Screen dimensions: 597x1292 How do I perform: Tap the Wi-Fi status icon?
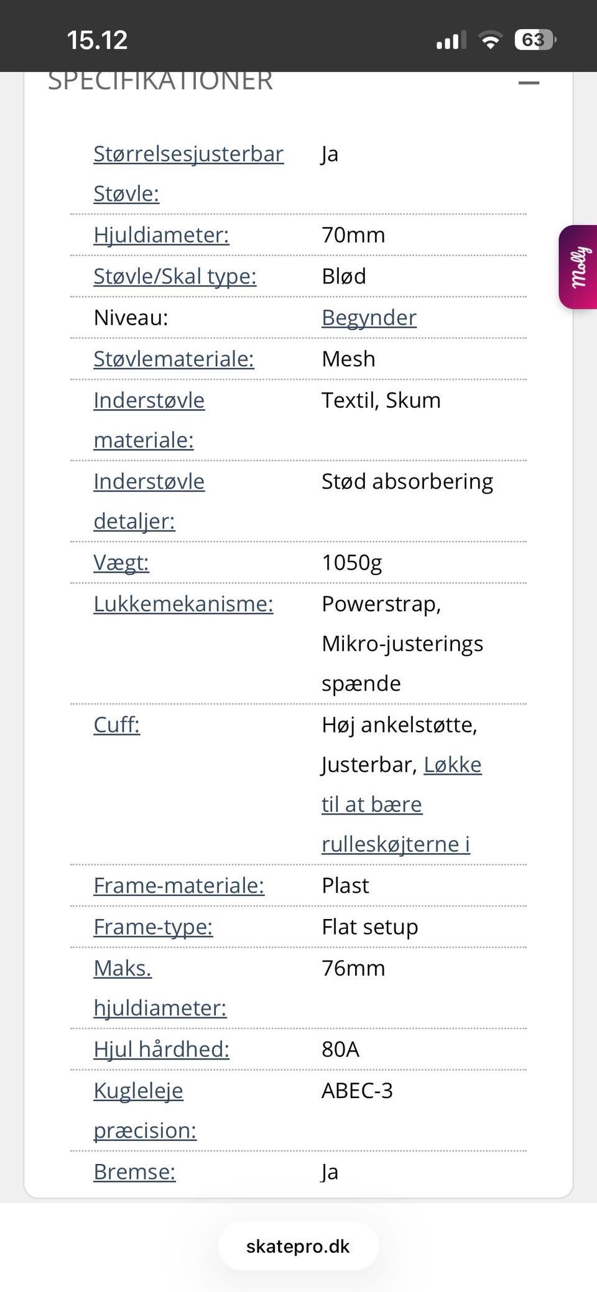click(x=490, y=41)
